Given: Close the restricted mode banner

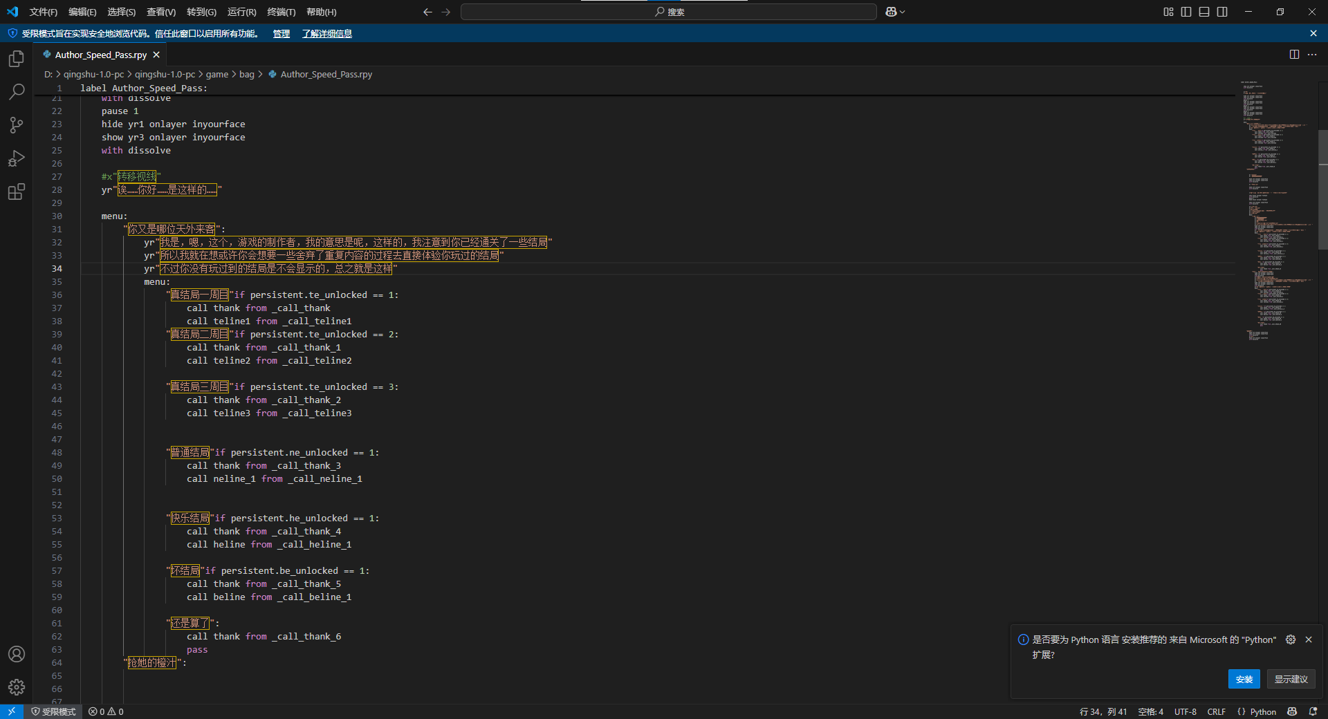Looking at the screenshot, I should pos(1313,33).
